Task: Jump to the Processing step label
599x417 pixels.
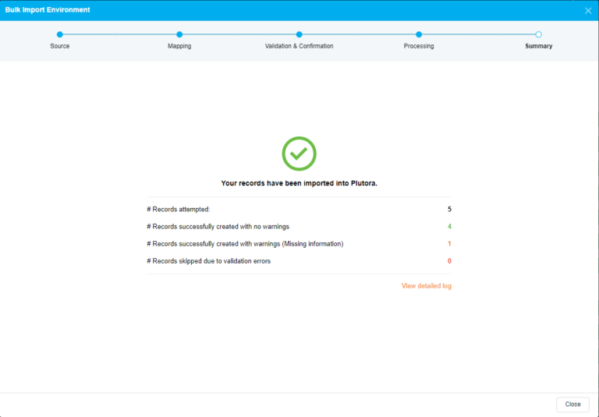Action: coord(419,46)
